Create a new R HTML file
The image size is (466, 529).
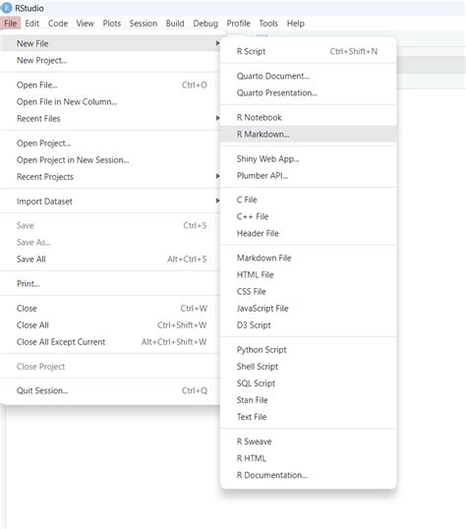[x=308, y=458]
